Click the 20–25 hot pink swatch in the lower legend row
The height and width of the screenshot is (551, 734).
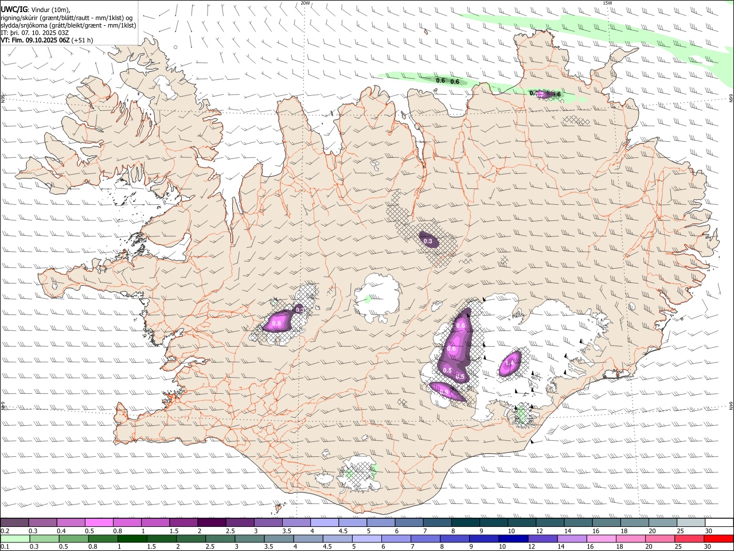(x=659, y=538)
